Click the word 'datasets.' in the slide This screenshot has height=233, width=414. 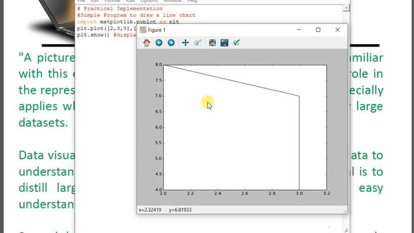[43, 123]
